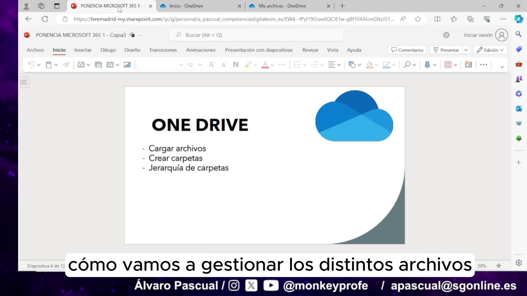Click the Format Painter brush icon
The width and height of the screenshot is (527, 296).
[x=66, y=65]
